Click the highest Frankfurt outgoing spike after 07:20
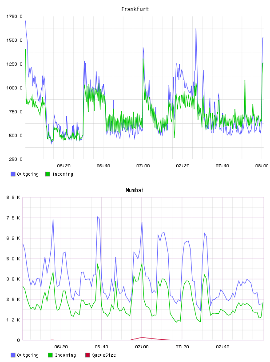Viewport: 270px width, 362px height. [x=196, y=29]
